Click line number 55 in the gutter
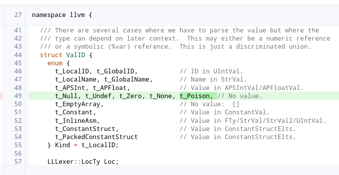The height and width of the screenshot is (175, 339). (x=18, y=145)
